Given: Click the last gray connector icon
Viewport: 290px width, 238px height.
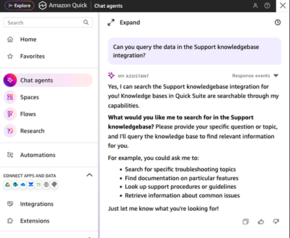Looking at the screenshot, I should [x=54, y=185].
